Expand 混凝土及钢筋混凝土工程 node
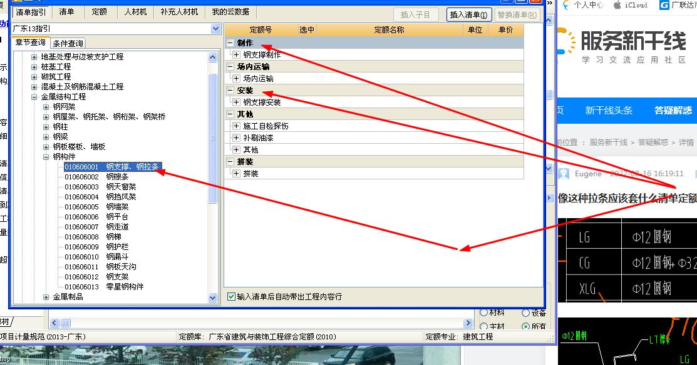 [x=34, y=87]
